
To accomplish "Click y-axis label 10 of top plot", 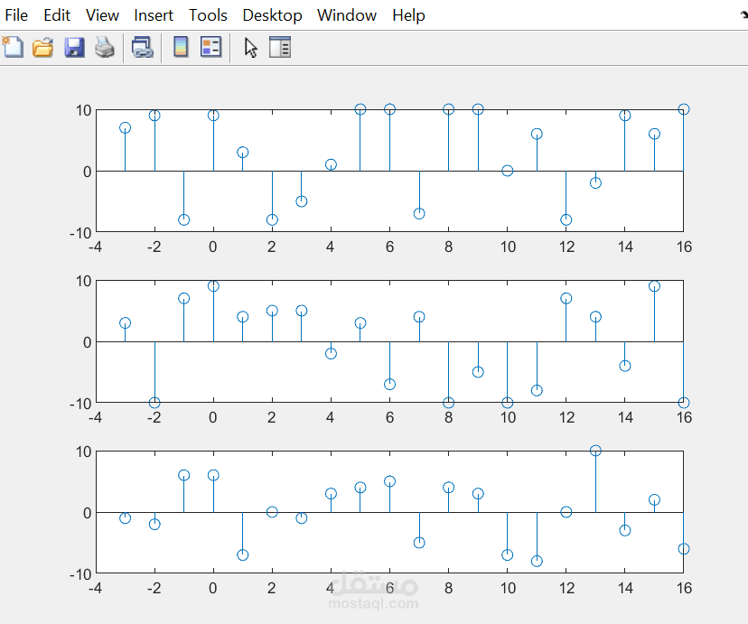I will coord(83,110).
